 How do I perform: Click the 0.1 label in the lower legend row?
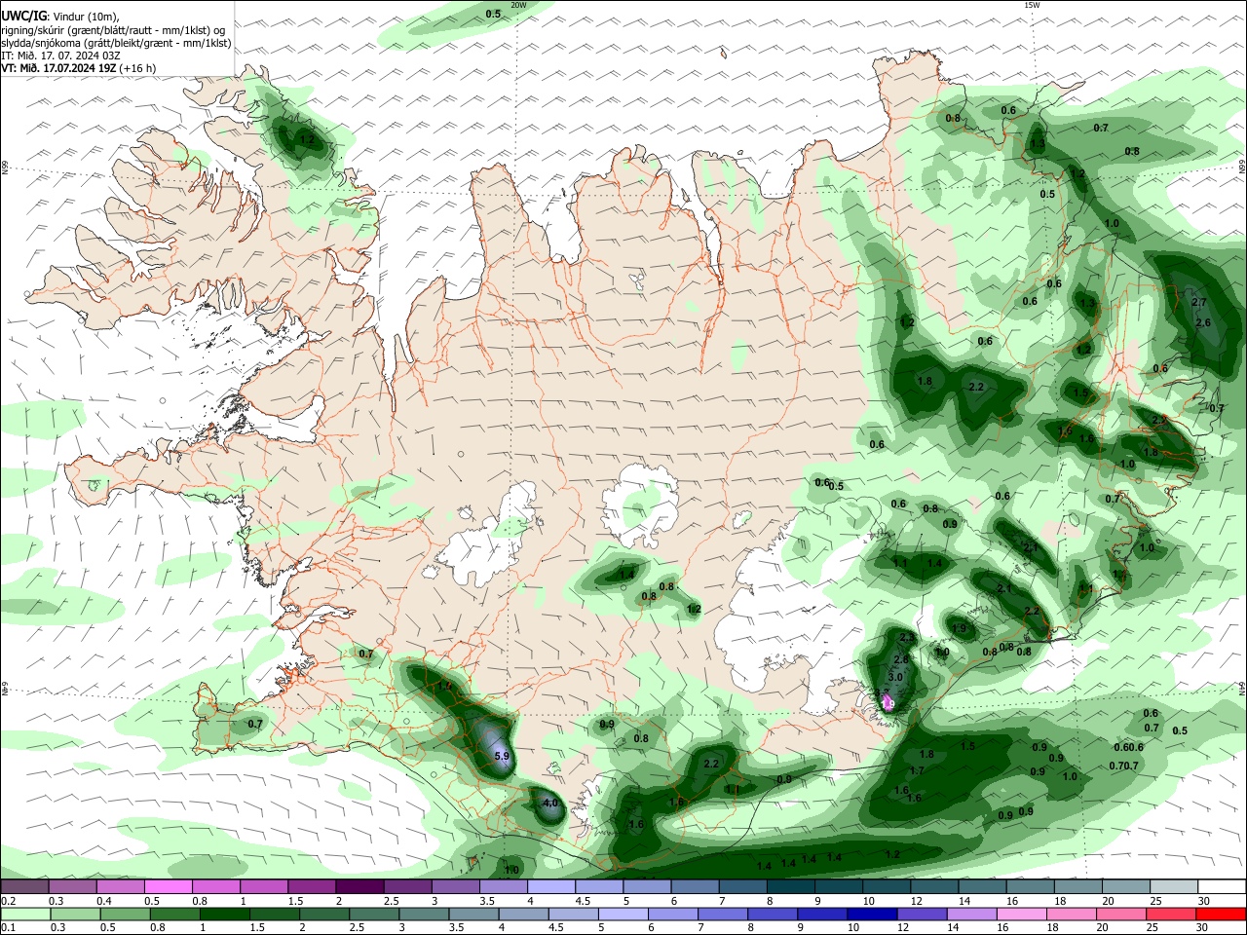pyautogui.click(x=7, y=927)
